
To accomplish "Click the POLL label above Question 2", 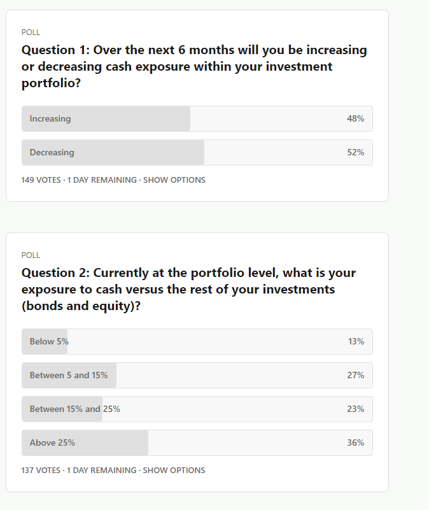I will pyautogui.click(x=31, y=255).
